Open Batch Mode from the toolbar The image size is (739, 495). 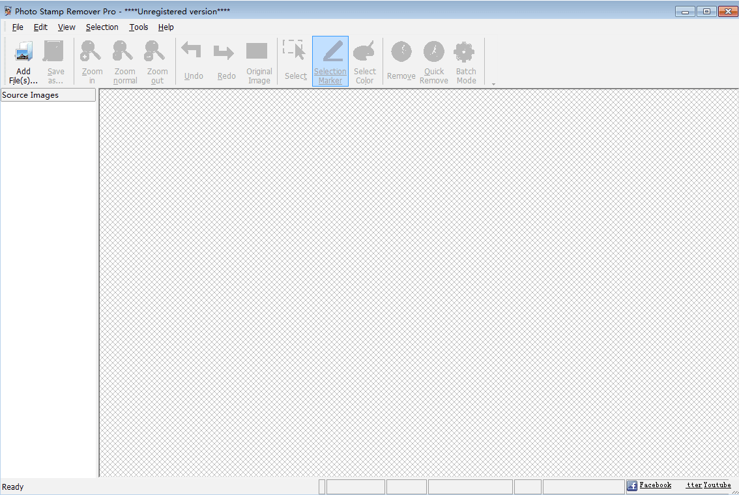[466, 62]
